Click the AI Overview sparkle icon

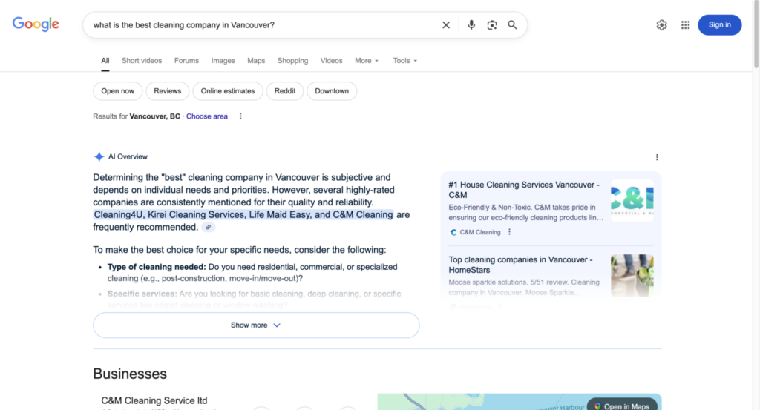click(99, 157)
